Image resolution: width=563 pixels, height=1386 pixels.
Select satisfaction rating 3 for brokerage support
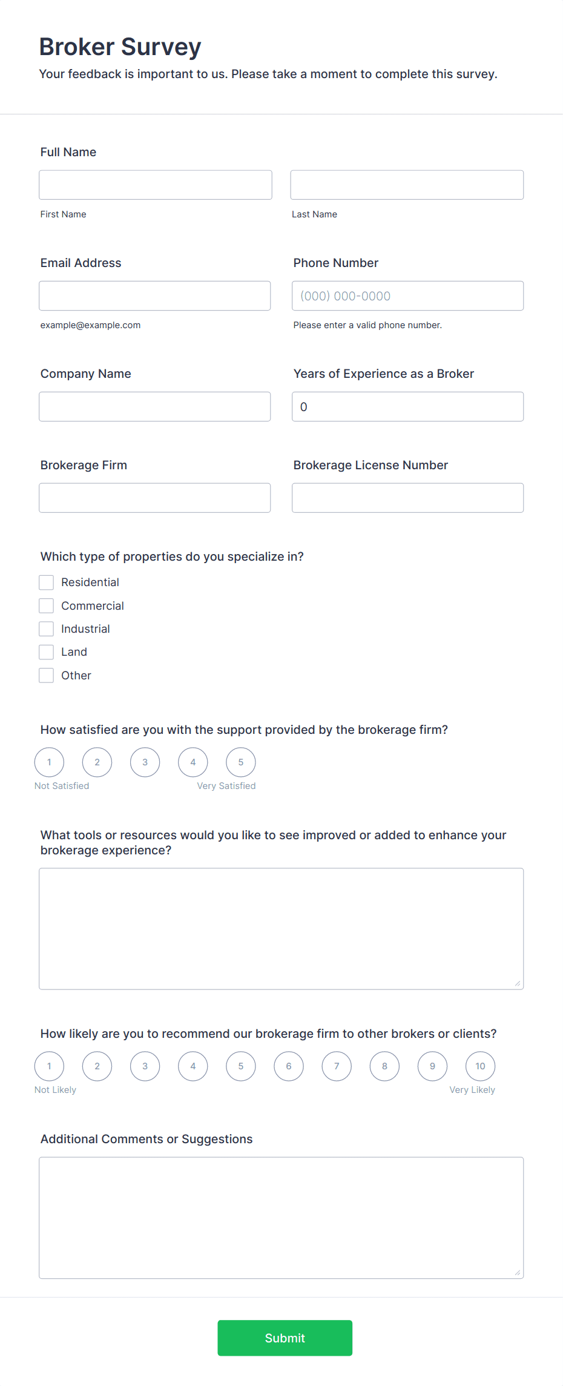(x=145, y=762)
